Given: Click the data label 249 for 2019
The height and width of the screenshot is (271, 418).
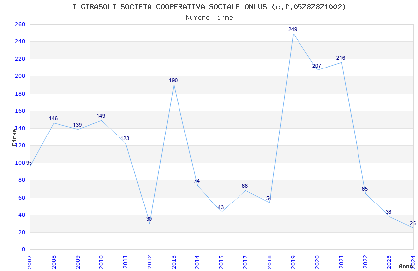Looking at the screenshot, I should pyautogui.click(x=293, y=29).
